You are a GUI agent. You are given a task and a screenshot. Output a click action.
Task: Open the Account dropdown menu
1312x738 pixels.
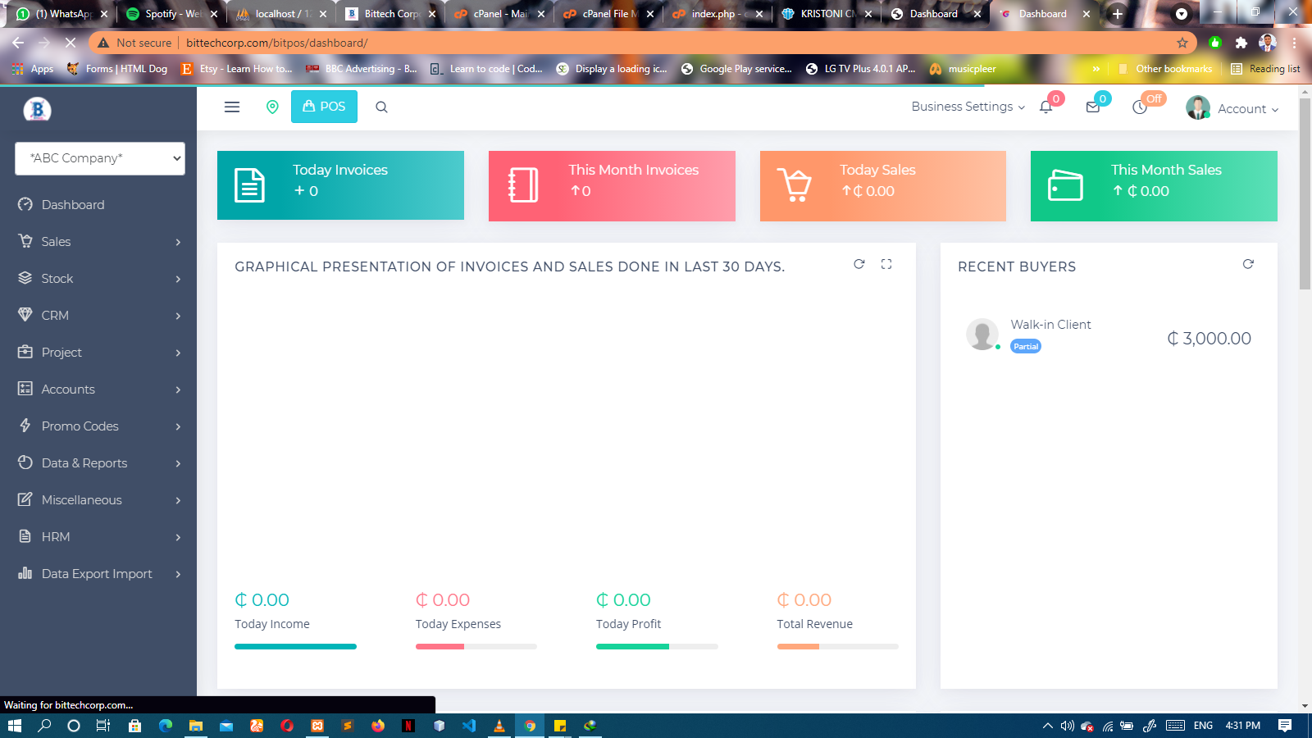coord(1232,108)
